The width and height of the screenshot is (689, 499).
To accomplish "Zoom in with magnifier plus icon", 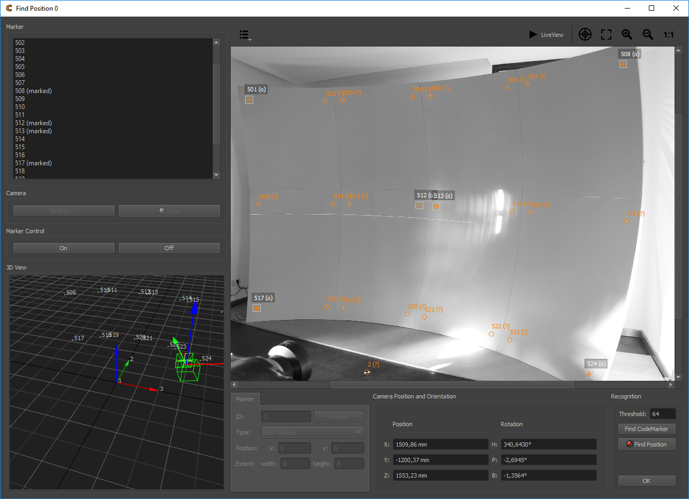I will click(627, 35).
